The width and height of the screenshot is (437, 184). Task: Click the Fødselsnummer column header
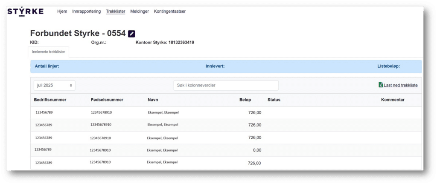107,100
